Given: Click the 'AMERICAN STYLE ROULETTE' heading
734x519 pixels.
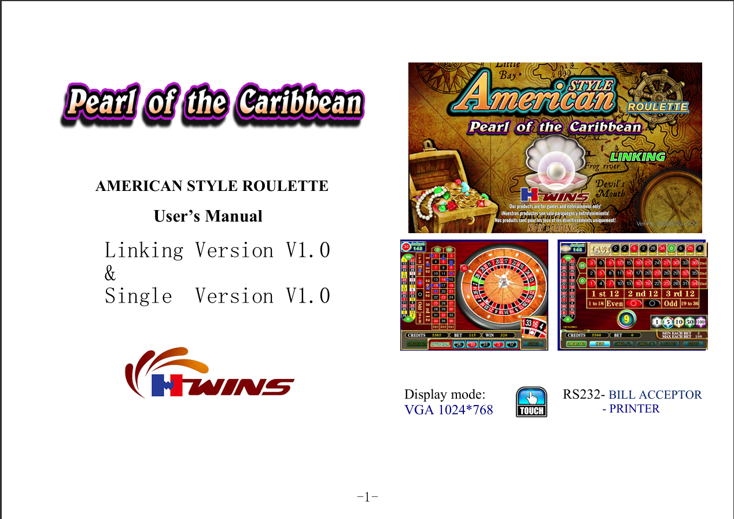Looking at the screenshot, I should 212,186.
